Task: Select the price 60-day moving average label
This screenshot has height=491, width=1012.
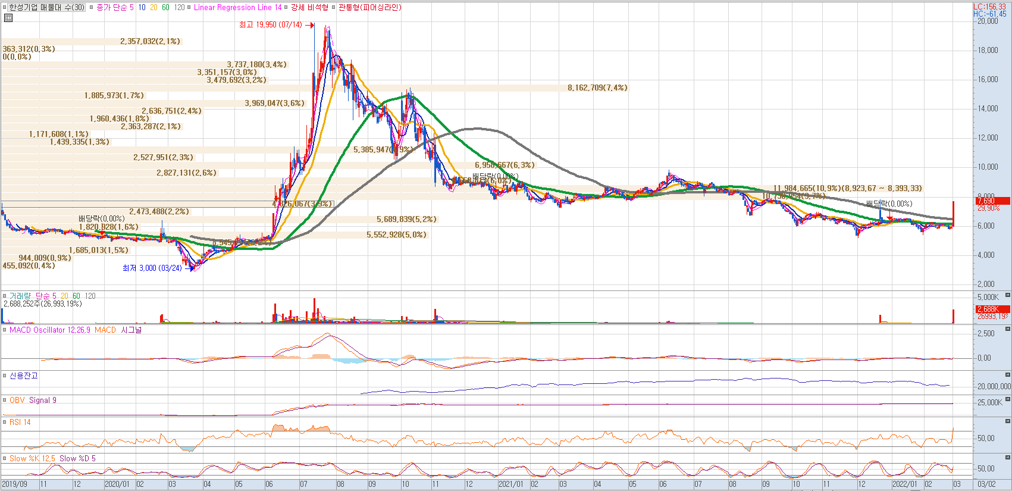Action: (x=165, y=8)
